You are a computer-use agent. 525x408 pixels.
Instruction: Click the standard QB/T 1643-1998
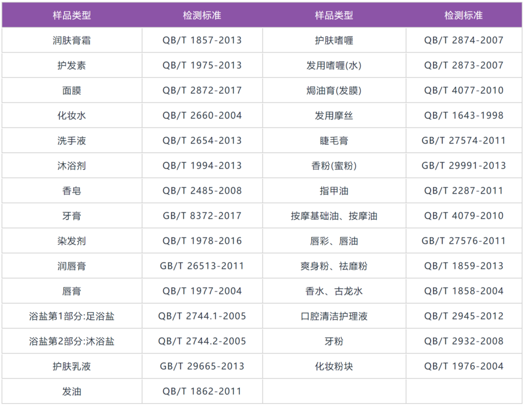(464, 115)
